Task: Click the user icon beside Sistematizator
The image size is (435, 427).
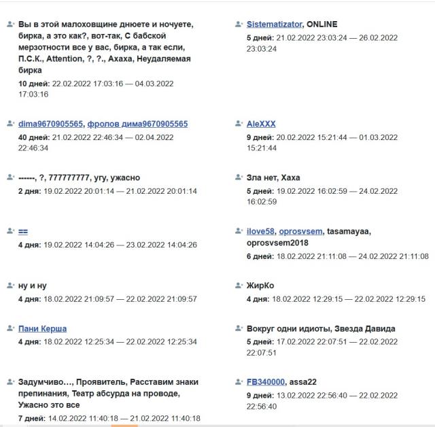Action: click(239, 24)
